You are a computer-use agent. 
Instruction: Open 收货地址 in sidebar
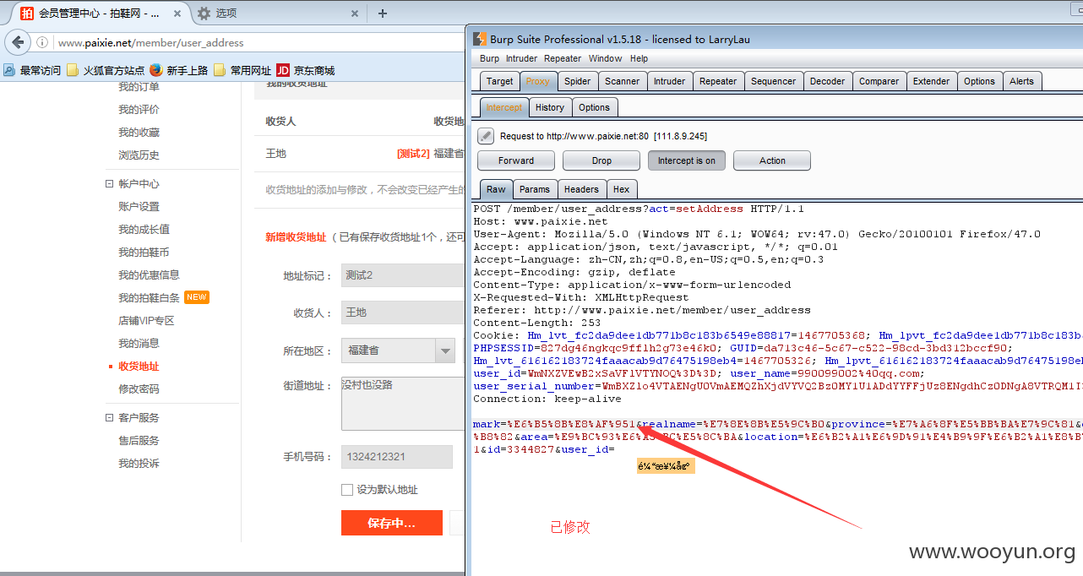(139, 366)
